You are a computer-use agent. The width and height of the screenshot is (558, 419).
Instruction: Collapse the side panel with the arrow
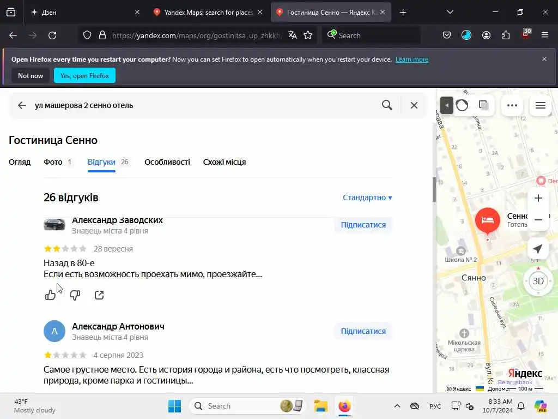446,105
